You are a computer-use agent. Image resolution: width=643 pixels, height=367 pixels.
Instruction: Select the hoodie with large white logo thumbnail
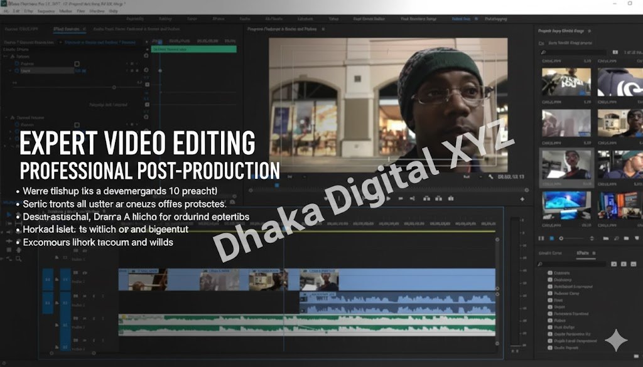tap(620, 82)
